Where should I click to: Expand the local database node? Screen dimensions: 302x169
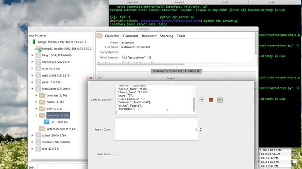click(32, 69)
